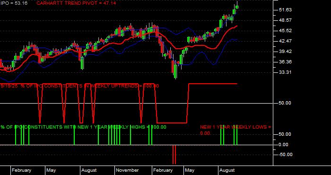331x175 pixels.
Task: Click the IPO = 53.16 price label
Action: click(14, 3)
